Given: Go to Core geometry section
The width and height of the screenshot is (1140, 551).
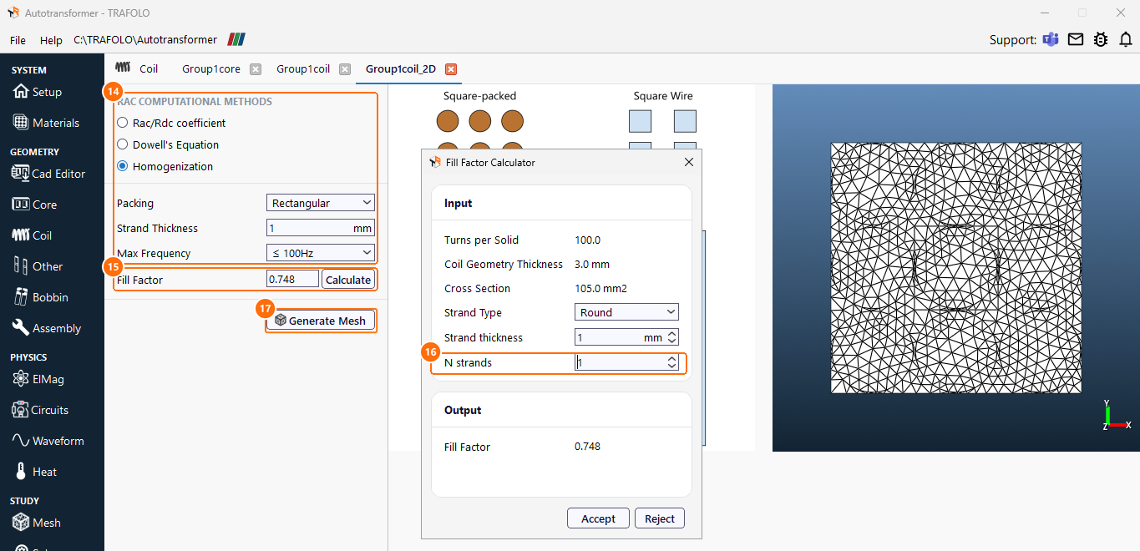Looking at the screenshot, I should [34, 205].
